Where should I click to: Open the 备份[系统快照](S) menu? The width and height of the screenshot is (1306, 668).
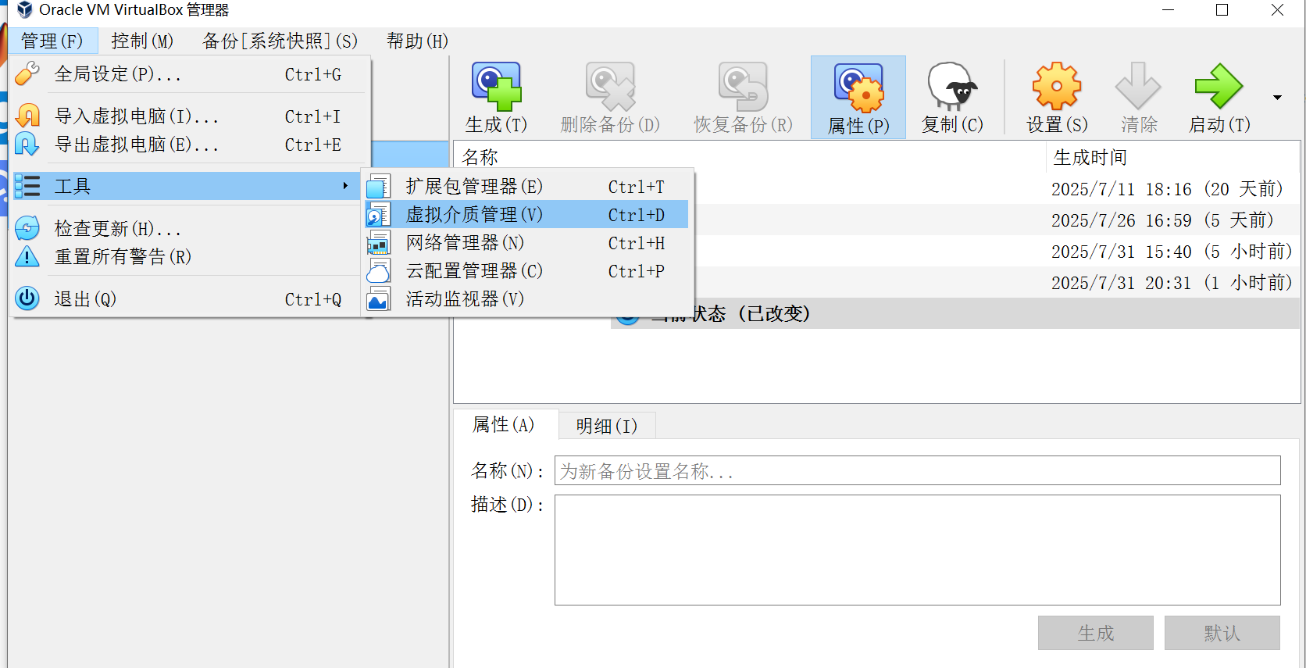click(280, 41)
